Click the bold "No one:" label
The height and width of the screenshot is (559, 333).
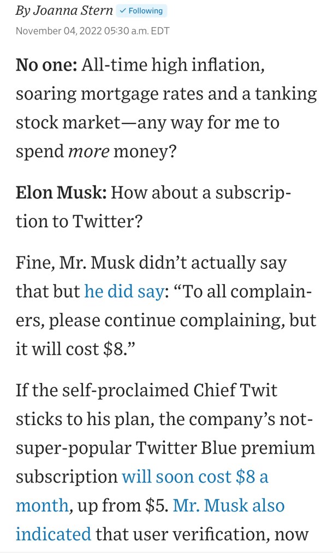[46, 66]
